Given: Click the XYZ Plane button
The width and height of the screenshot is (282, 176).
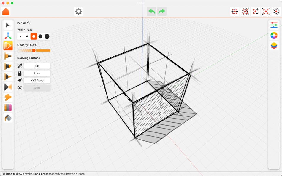Looking at the screenshot, I should [x=37, y=81].
